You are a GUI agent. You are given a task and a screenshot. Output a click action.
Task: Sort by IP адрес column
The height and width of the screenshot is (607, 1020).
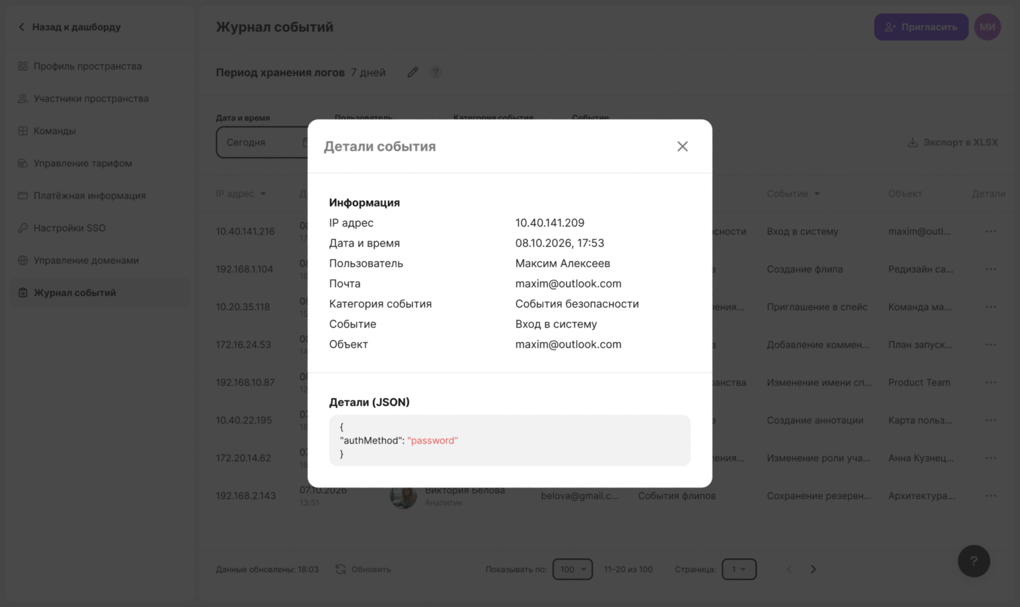(241, 194)
